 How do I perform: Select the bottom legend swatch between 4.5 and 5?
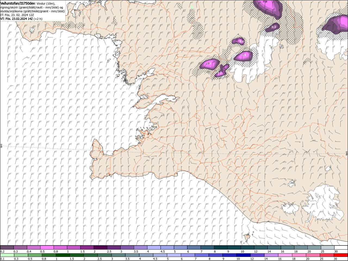click(x=160, y=255)
